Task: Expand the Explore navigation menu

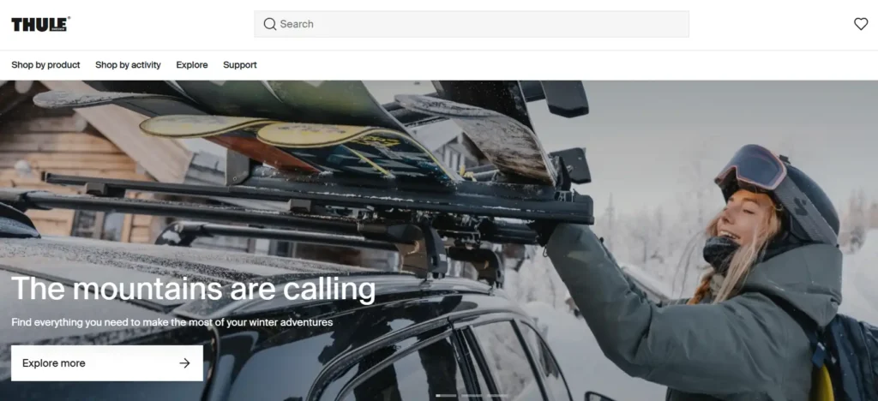Action: click(x=192, y=65)
